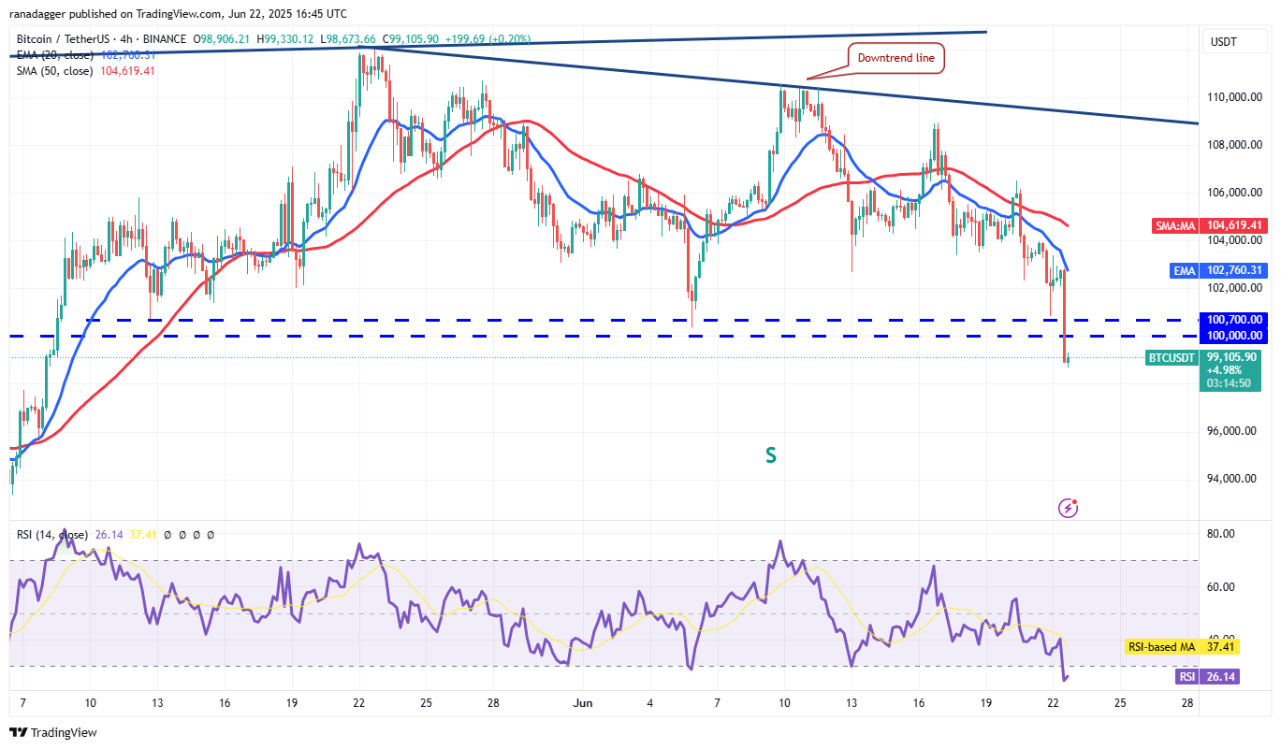Viewport: 1281px width, 749px height.
Task: Click the Downtrend line callout label
Action: click(x=896, y=58)
